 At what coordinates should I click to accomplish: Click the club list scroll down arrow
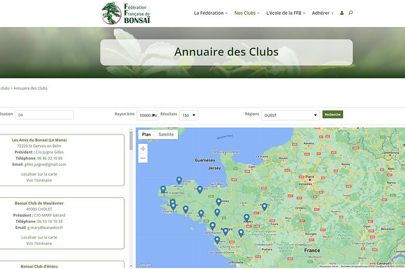click(131, 265)
